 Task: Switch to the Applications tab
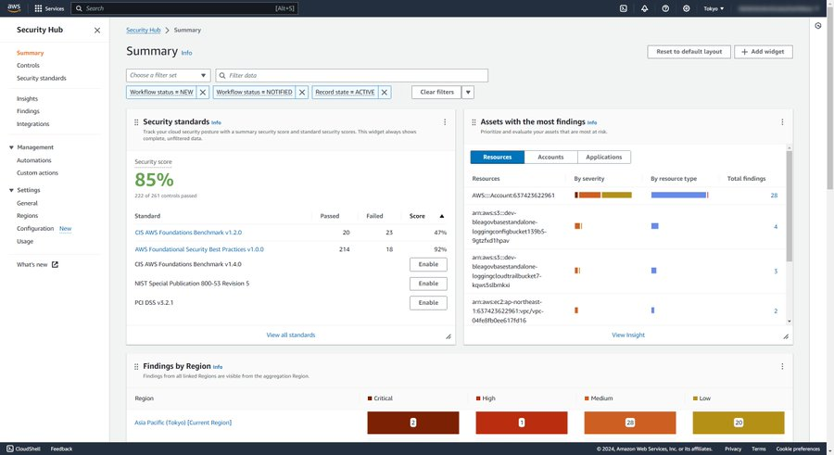click(x=604, y=158)
